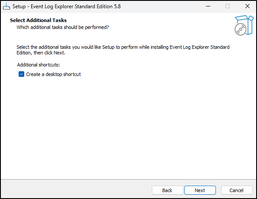Click the gray CD disc graphic
The height and width of the screenshot is (199, 257).
pos(241,29)
